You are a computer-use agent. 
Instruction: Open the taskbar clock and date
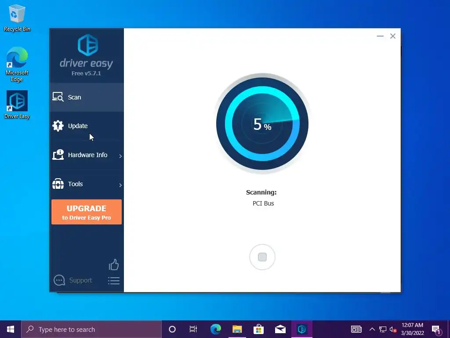[x=412, y=329]
